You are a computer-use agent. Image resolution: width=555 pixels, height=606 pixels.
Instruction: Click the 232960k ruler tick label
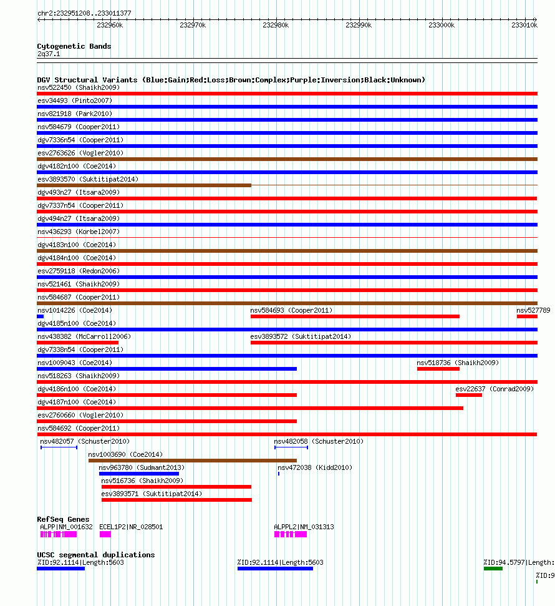tap(110, 25)
